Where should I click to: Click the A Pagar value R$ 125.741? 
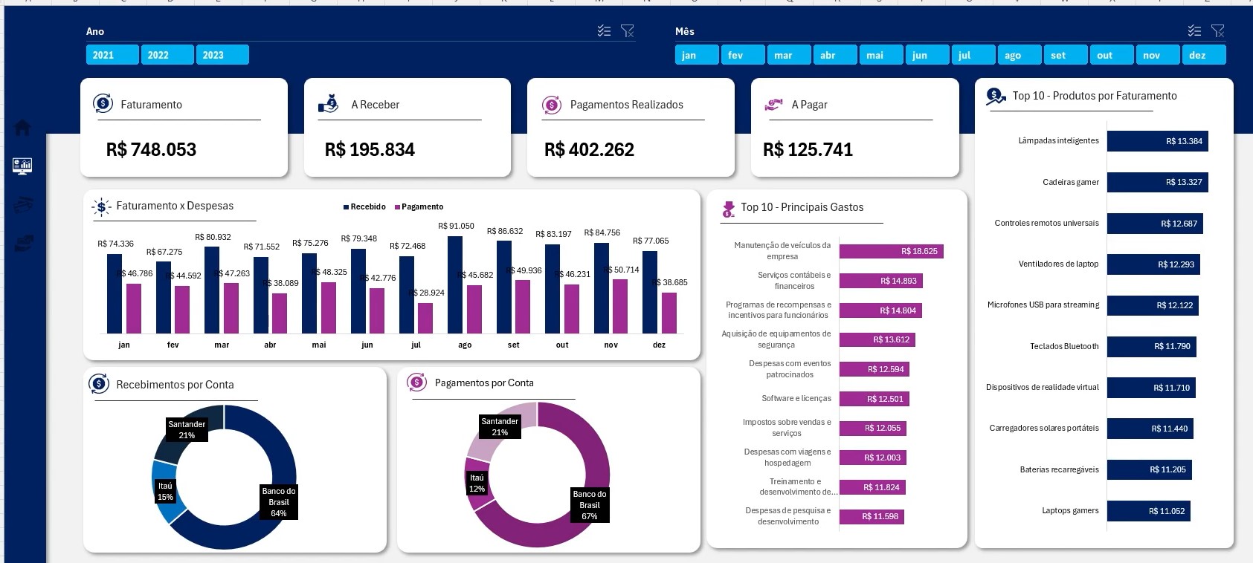(x=808, y=149)
